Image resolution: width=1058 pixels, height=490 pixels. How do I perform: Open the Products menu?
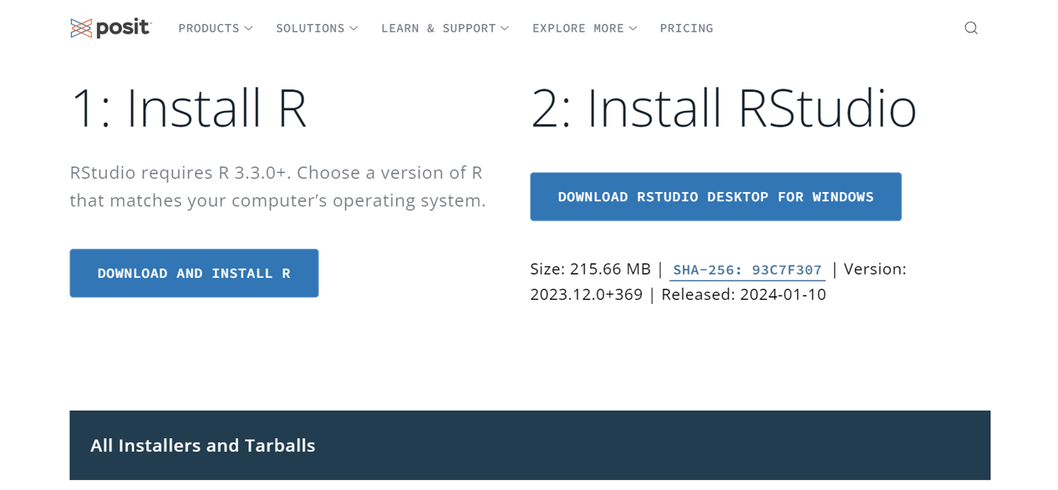[x=216, y=28]
